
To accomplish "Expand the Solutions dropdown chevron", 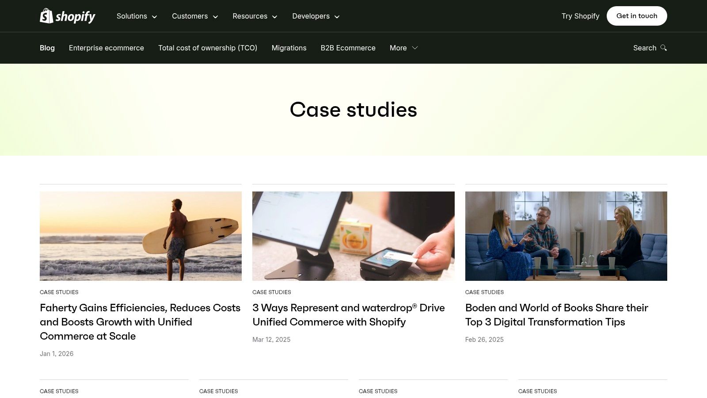I will point(154,17).
